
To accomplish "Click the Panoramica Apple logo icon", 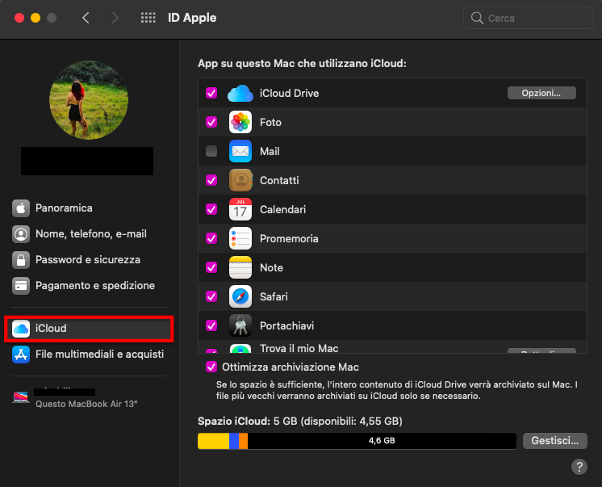I will pos(21,208).
